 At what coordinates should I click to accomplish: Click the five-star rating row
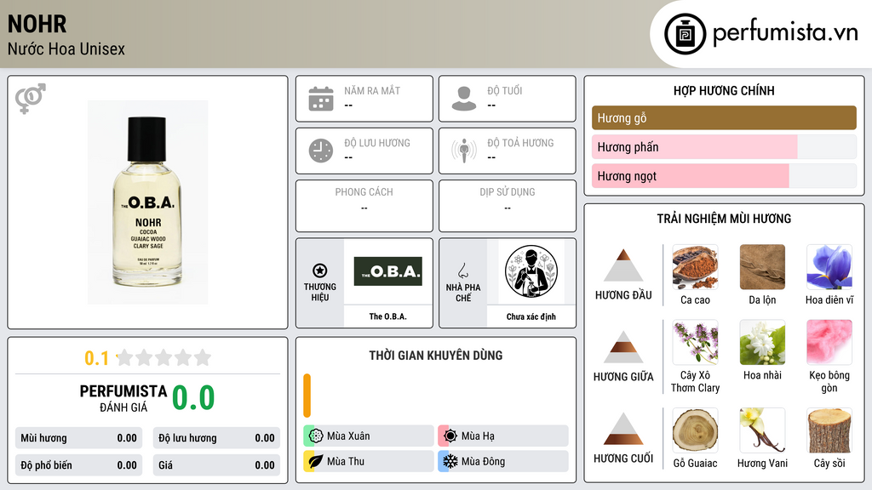click(x=164, y=357)
